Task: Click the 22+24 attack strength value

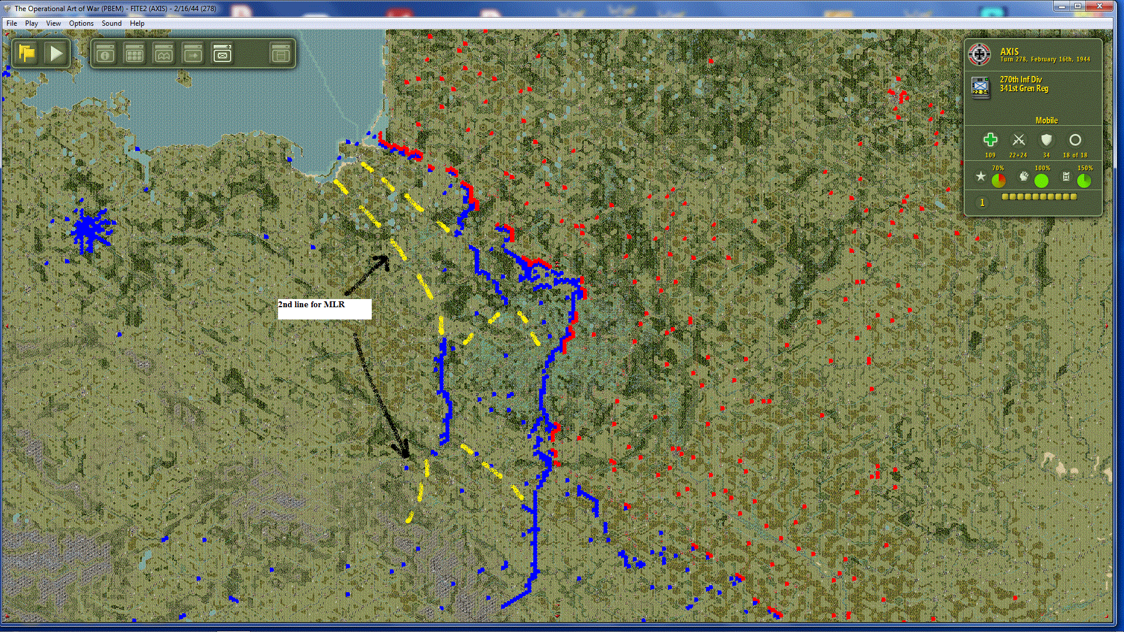Action: 1018,156
